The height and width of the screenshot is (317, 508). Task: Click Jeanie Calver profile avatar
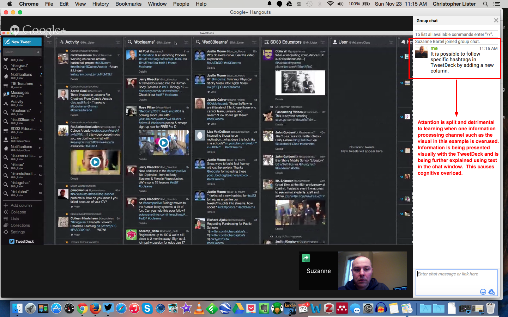click(200, 104)
